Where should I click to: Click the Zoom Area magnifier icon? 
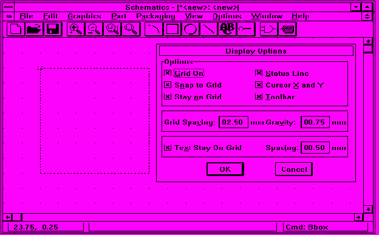tap(112, 29)
